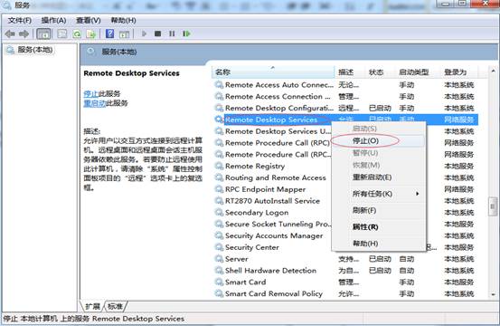
Task: Click the properties sheet toolbar icon
Action: click(62, 34)
